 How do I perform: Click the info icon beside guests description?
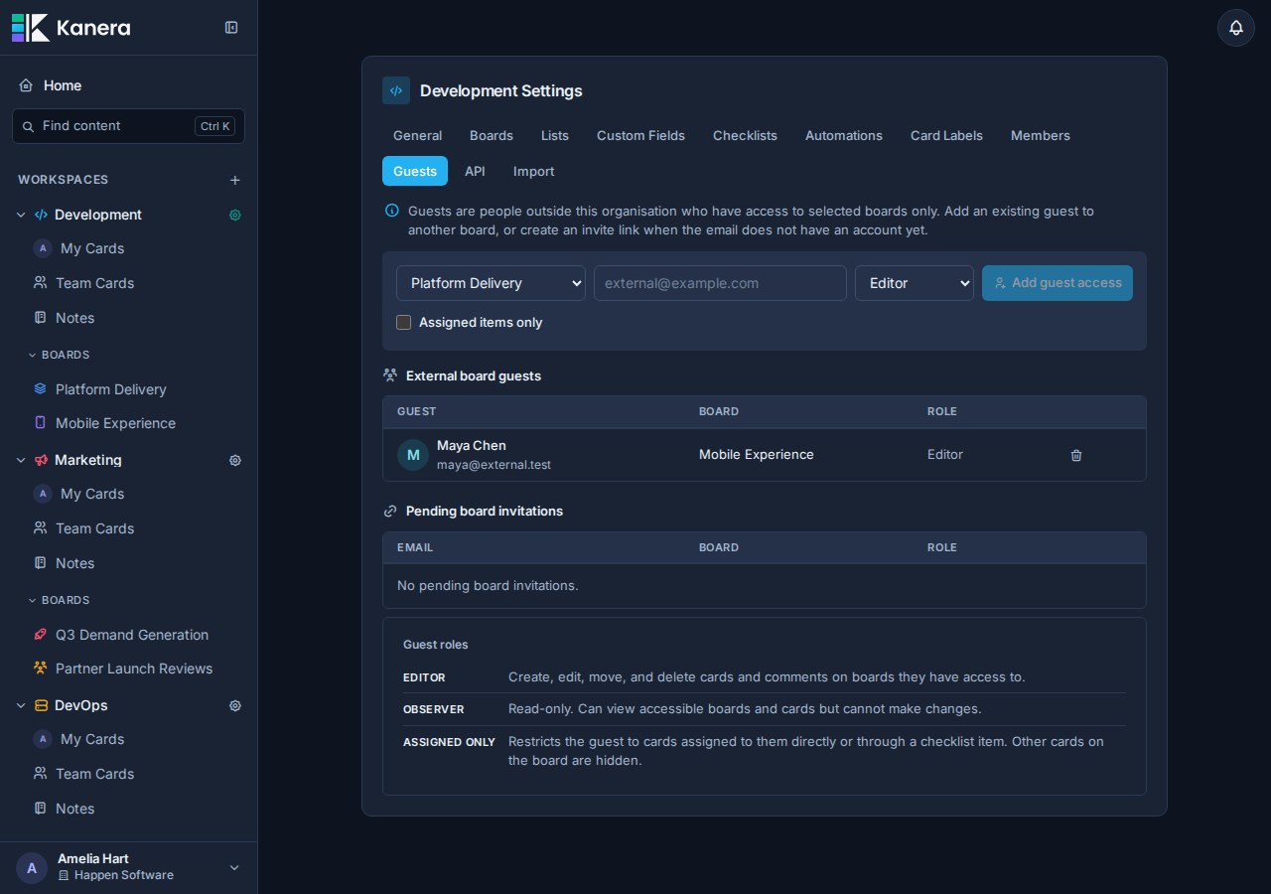[x=392, y=211]
